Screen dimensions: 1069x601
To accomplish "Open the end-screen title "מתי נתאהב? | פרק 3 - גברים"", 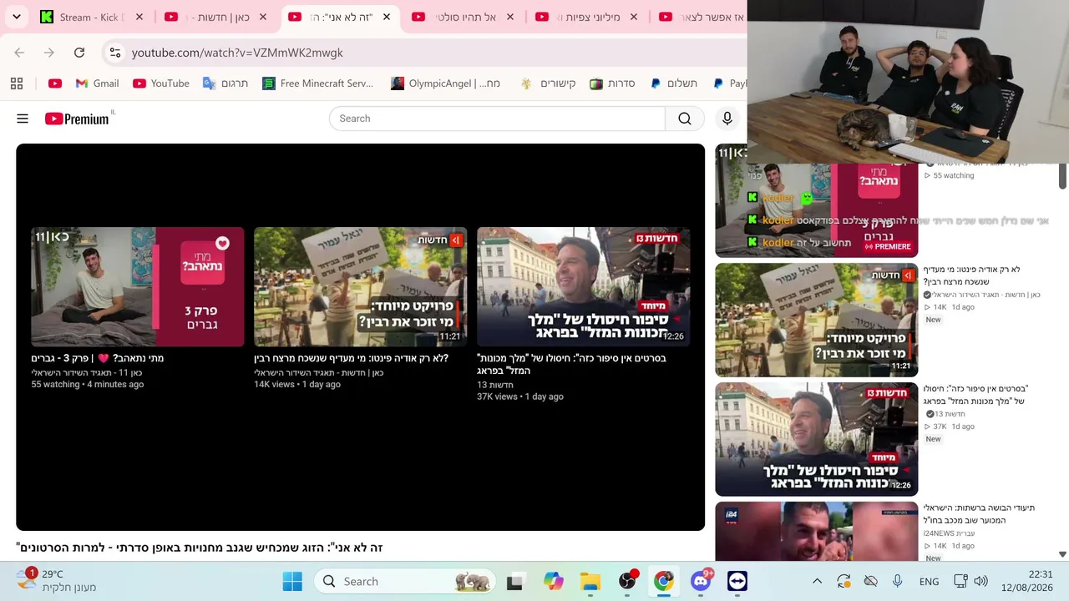I will (x=98, y=358).
